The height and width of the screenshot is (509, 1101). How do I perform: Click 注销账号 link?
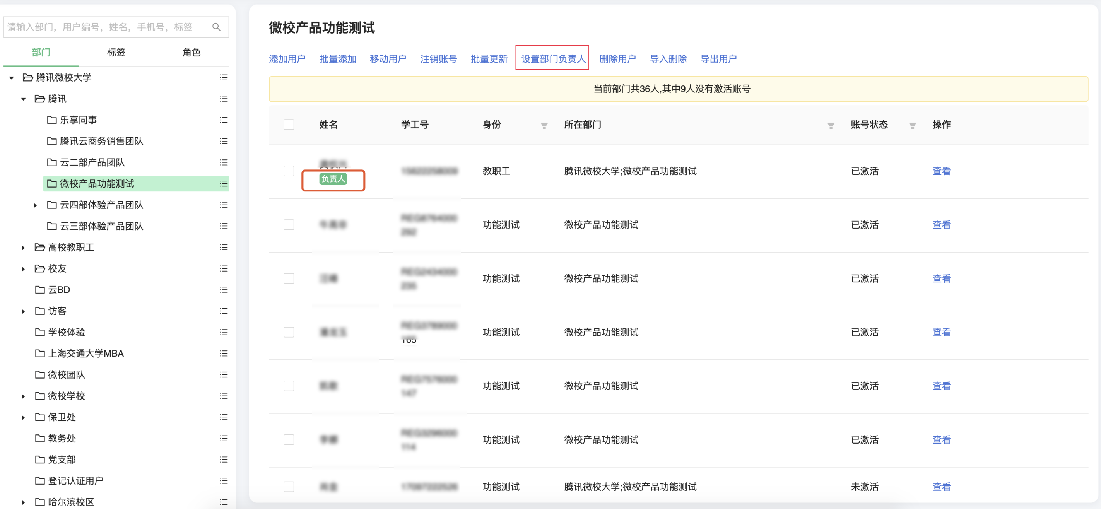439,59
